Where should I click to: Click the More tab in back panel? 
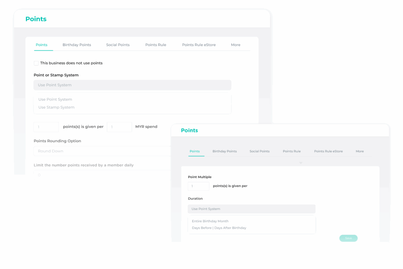pos(235,45)
